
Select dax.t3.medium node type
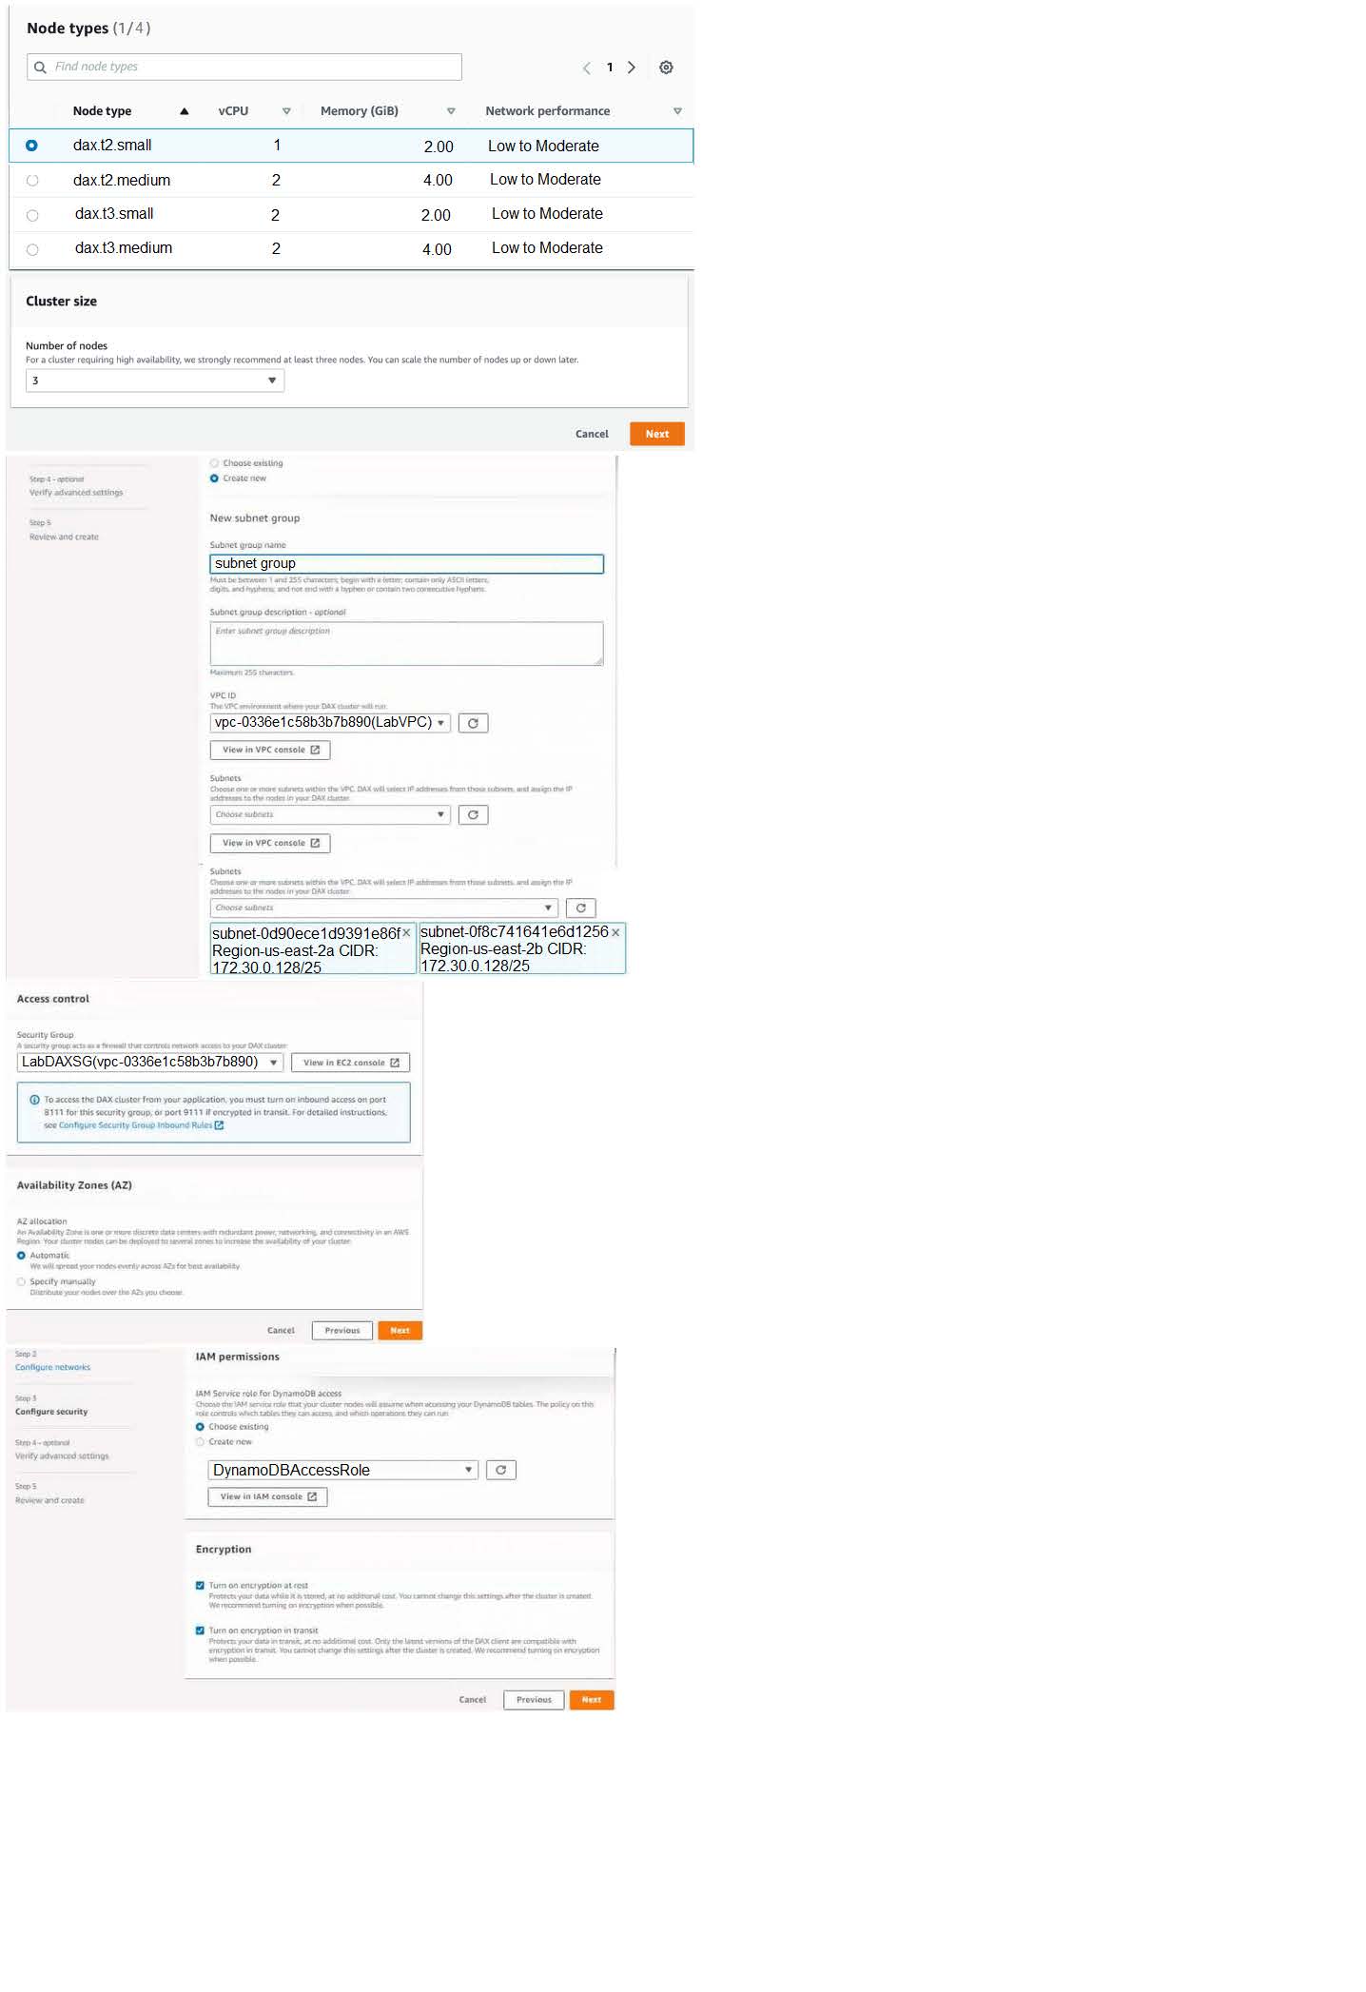(32, 250)
